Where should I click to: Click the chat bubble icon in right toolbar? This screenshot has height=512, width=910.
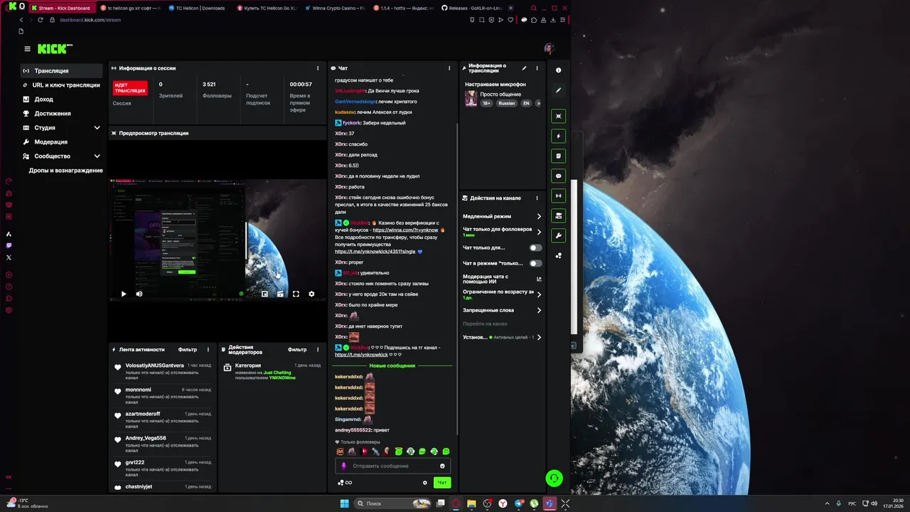coord(558,176)
